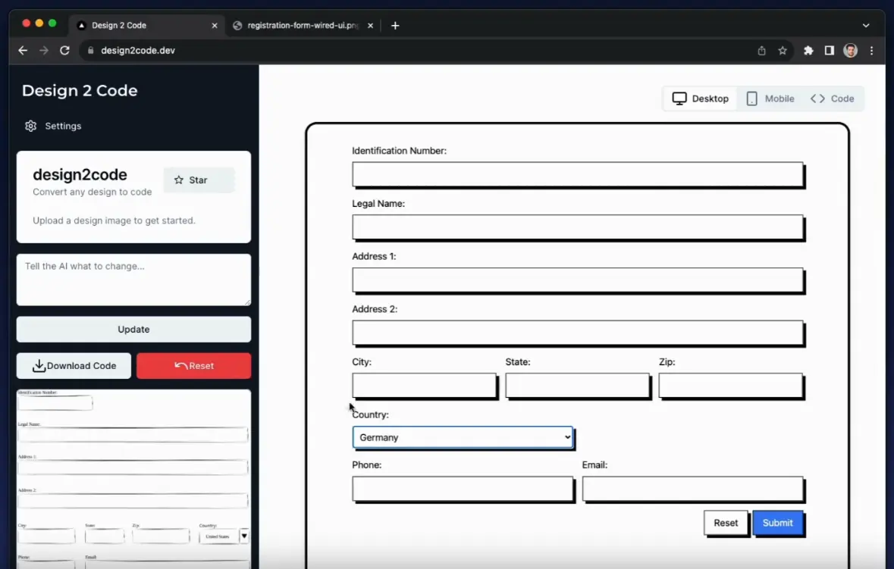Open the Settings gear icon

tap(30, 126)
